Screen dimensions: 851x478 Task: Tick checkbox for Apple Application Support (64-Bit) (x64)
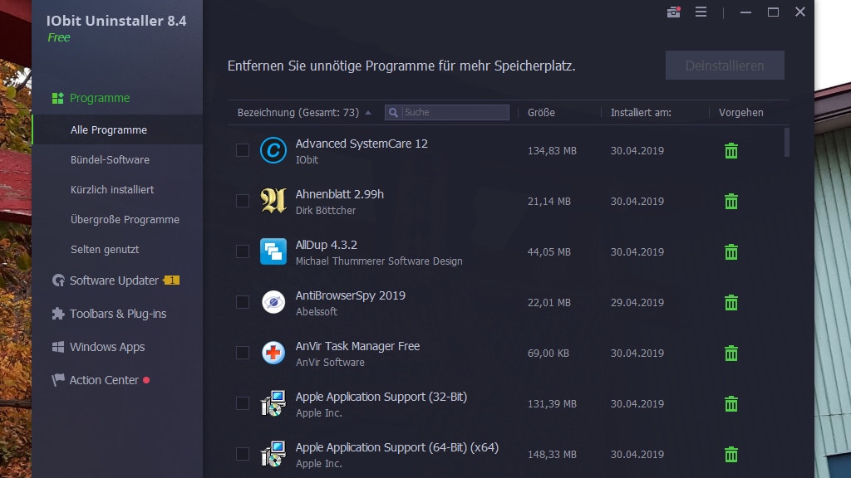click(x=243, y=454)
